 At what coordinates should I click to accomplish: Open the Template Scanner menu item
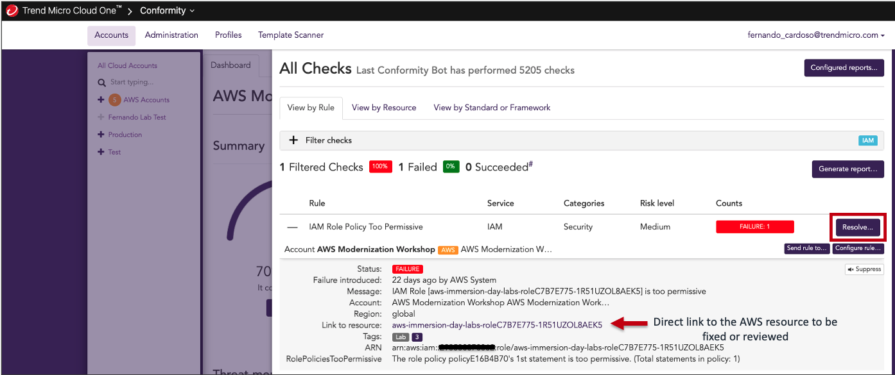[x=291, y=35]
